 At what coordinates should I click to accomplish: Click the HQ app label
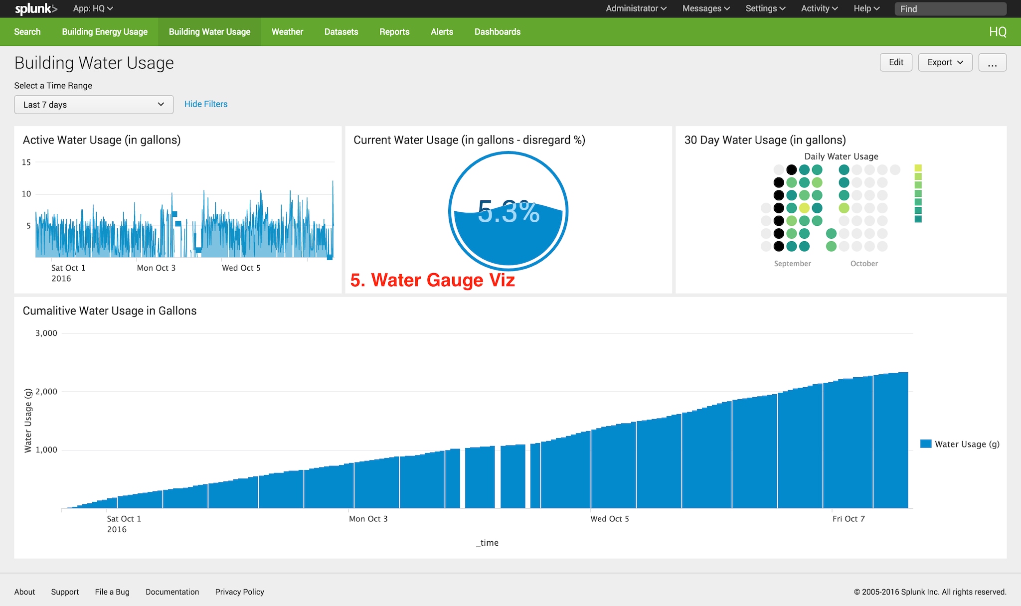click(998, 32)
